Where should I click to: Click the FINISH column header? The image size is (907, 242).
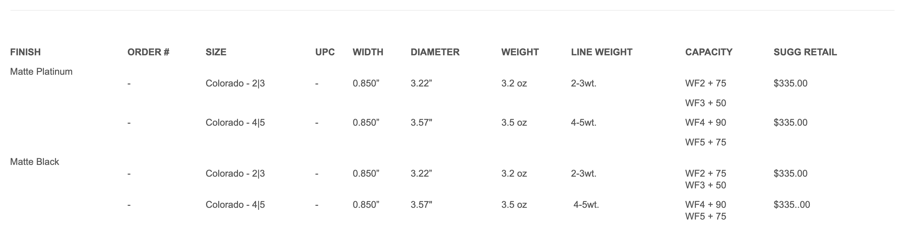[25, 52]
